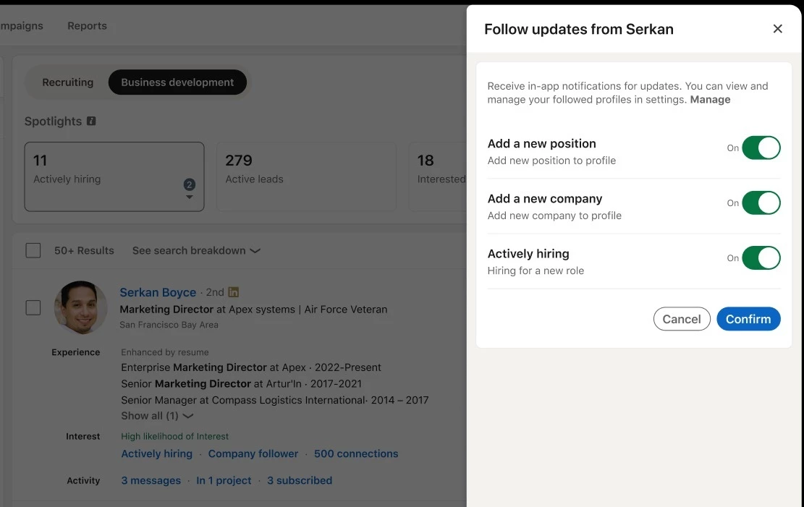This screenshot has width=804, height=507.
Task: Check the 50+ Results checkbox
Action: pos(33,250)
